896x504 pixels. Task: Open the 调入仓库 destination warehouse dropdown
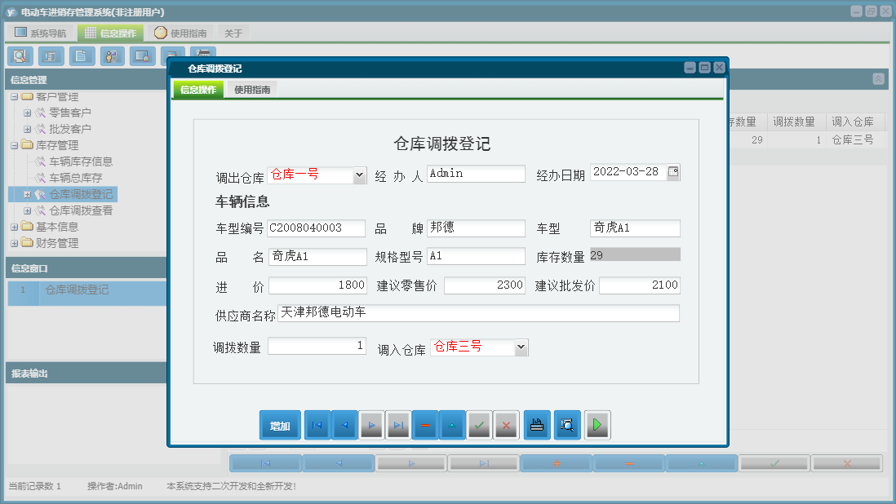point(520,347)
